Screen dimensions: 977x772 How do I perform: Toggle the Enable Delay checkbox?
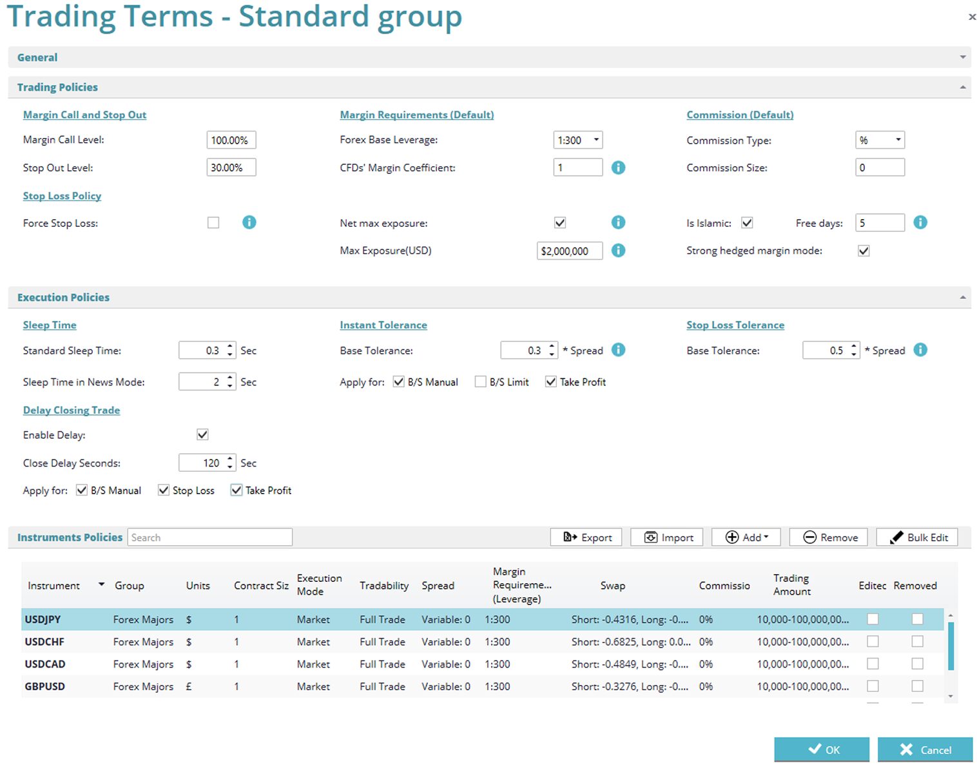tap(202, 434)
